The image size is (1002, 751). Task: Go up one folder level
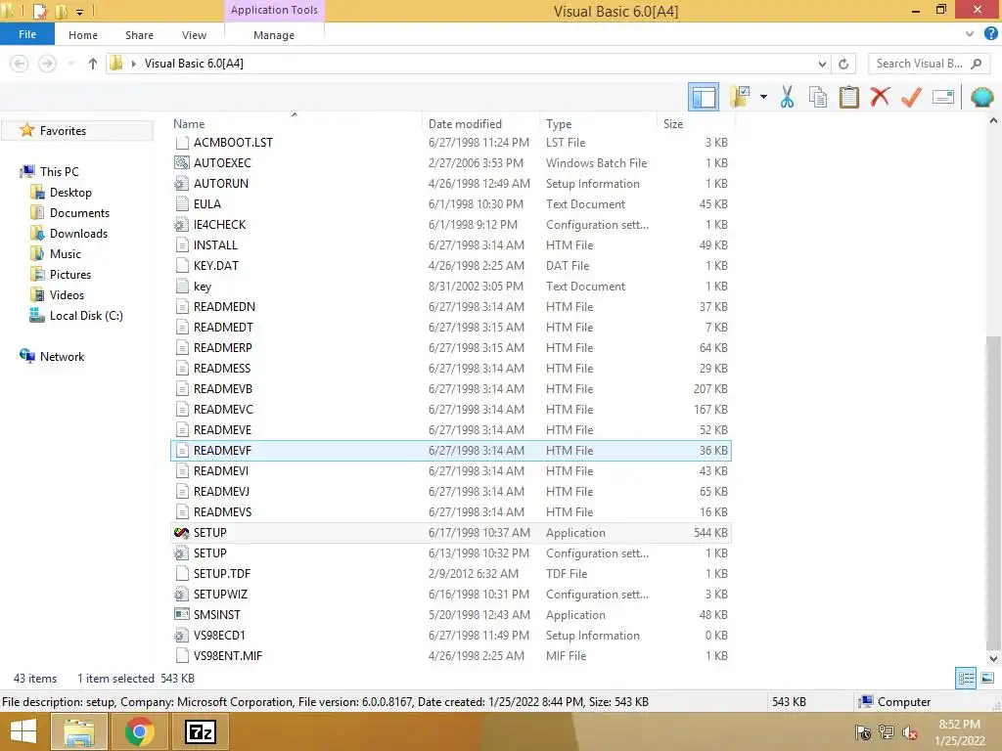pyautogui.click(x=93, y=64)
